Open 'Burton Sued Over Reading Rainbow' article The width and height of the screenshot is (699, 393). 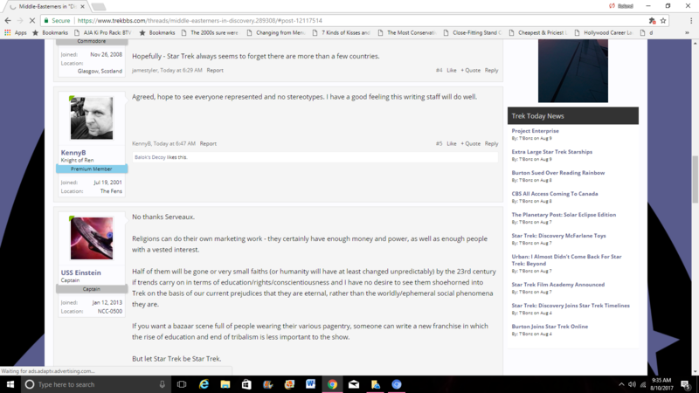(558, 172)
